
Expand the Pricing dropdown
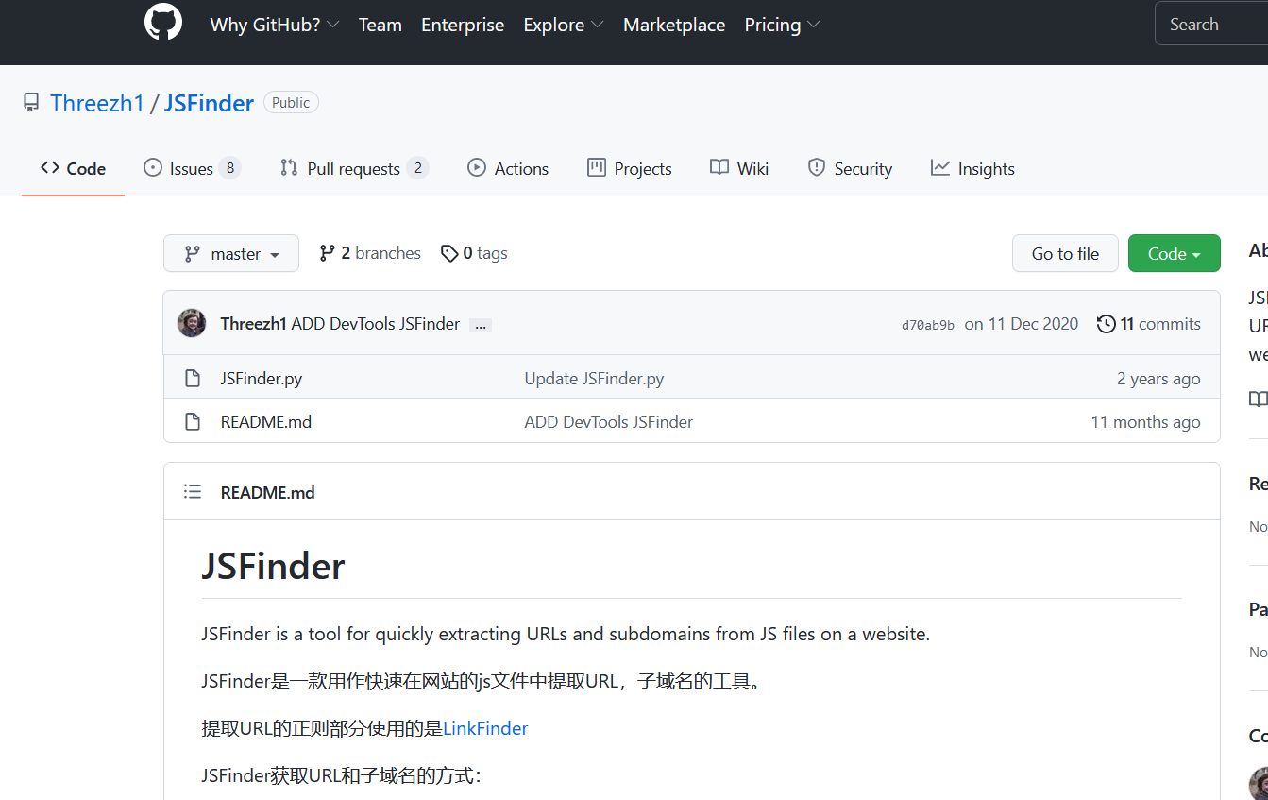coord(782,26)
